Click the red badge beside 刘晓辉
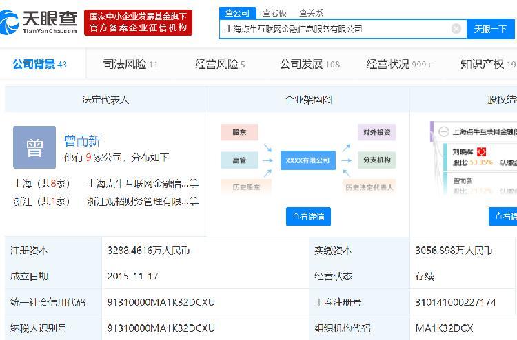 481,151
